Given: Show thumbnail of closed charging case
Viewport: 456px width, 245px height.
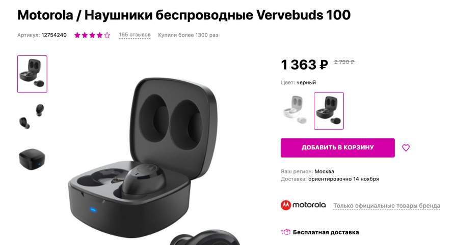Looking at the screenshot, I should (x=32, y=159).
